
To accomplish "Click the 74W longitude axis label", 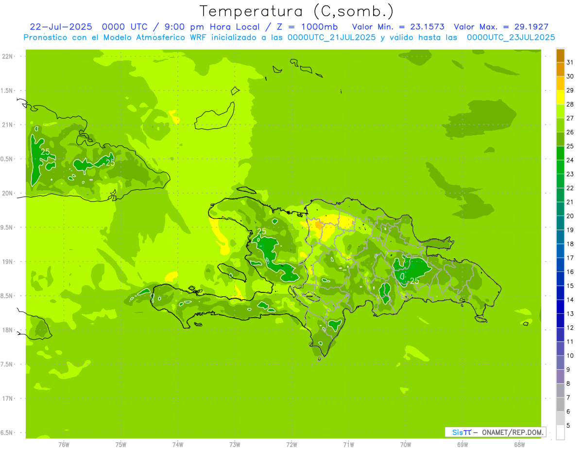I will click(x=177, y=445).
